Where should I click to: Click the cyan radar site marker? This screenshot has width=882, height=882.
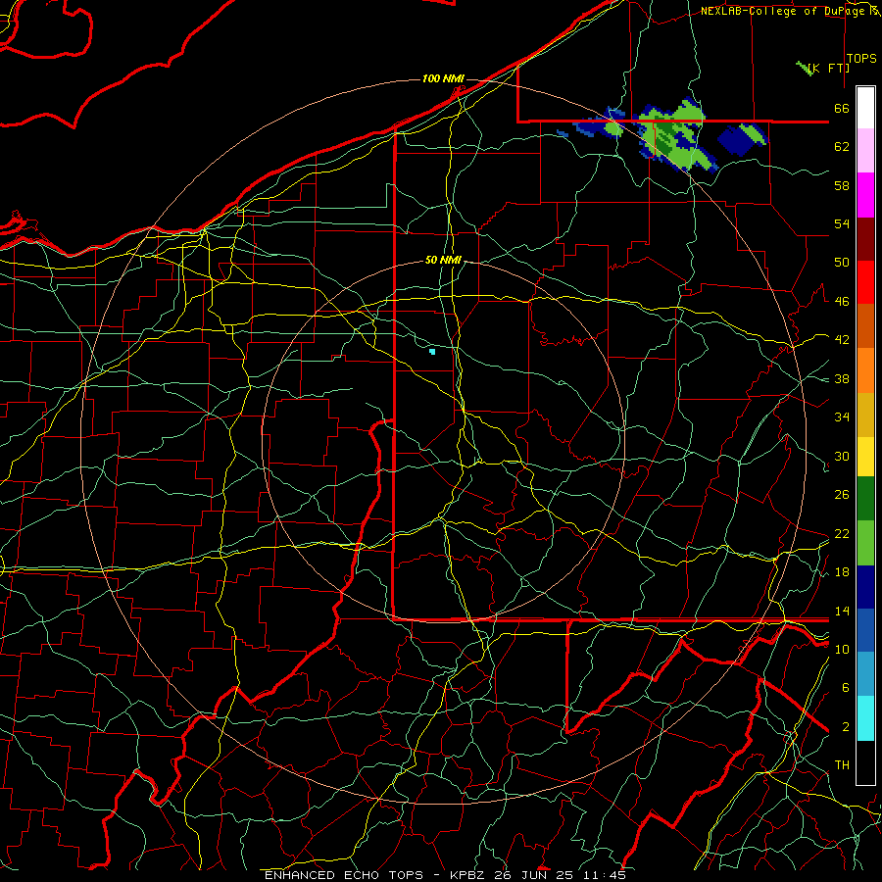click(x=432, y=352)
